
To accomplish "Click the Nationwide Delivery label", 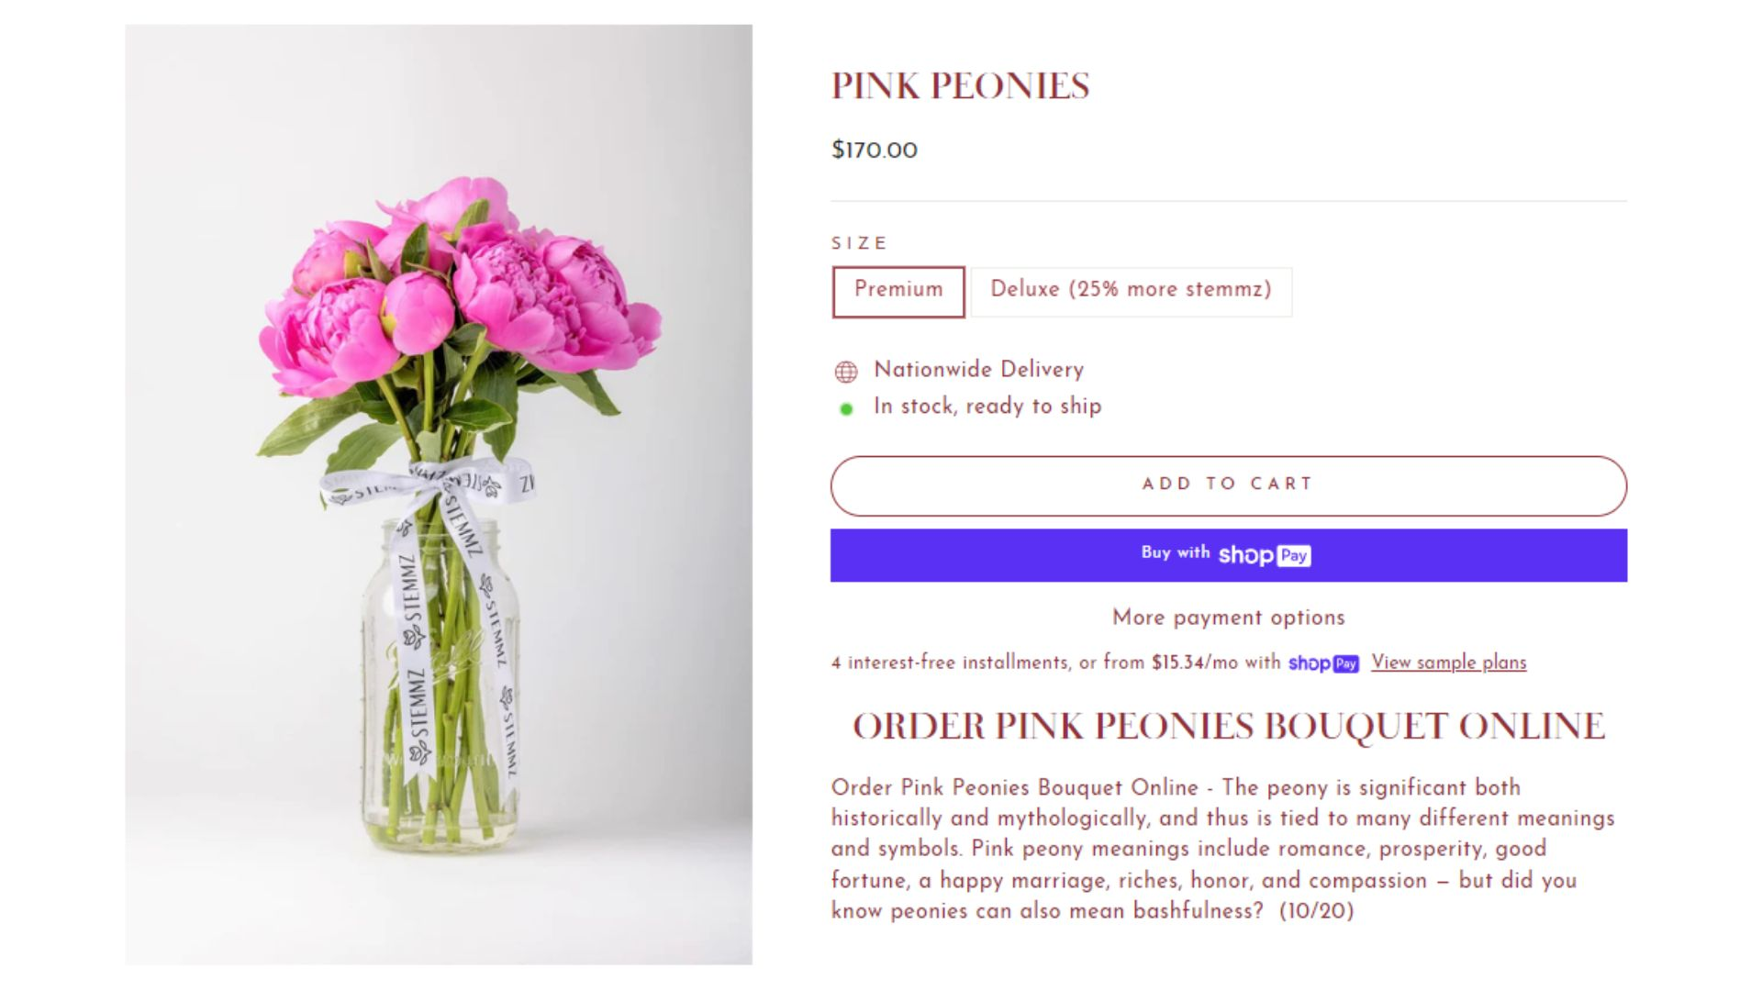I will pos(978,370).
